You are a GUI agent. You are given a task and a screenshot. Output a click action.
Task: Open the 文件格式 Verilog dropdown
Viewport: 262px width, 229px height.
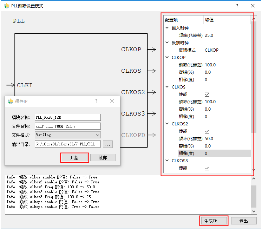[68, 135]
